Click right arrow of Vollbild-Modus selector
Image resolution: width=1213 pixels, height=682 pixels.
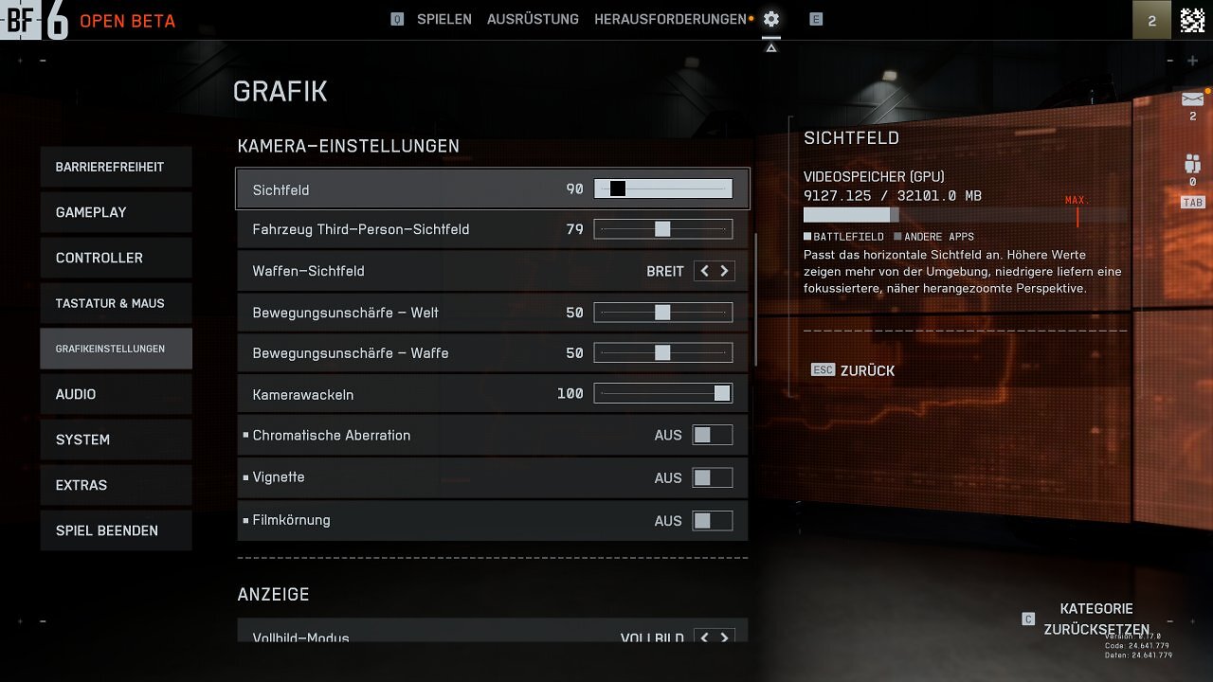click(724, 637)
